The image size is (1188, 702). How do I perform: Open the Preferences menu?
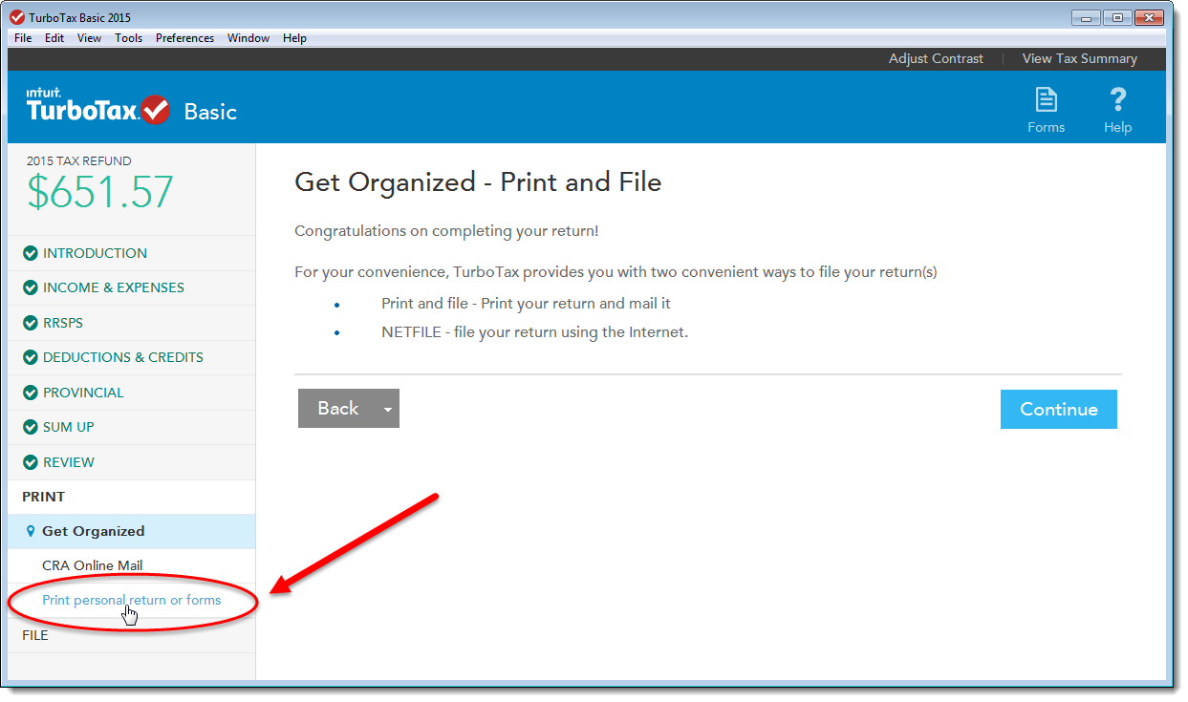click(184, 38)
